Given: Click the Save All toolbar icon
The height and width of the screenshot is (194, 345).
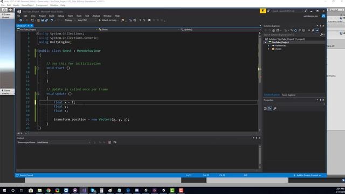Looking at the screenshot, I should (46, 20).
